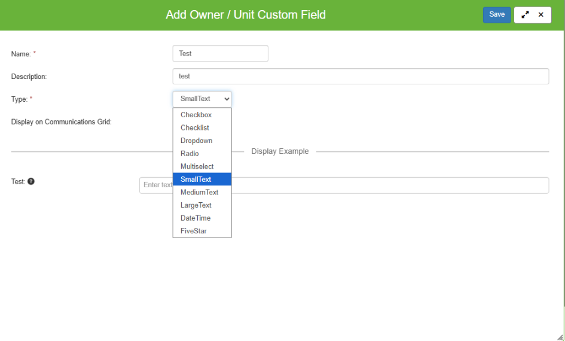Screen dimensions: 565x341
Task: Select MediumText from the type list
Action: [x=202, y=192]
